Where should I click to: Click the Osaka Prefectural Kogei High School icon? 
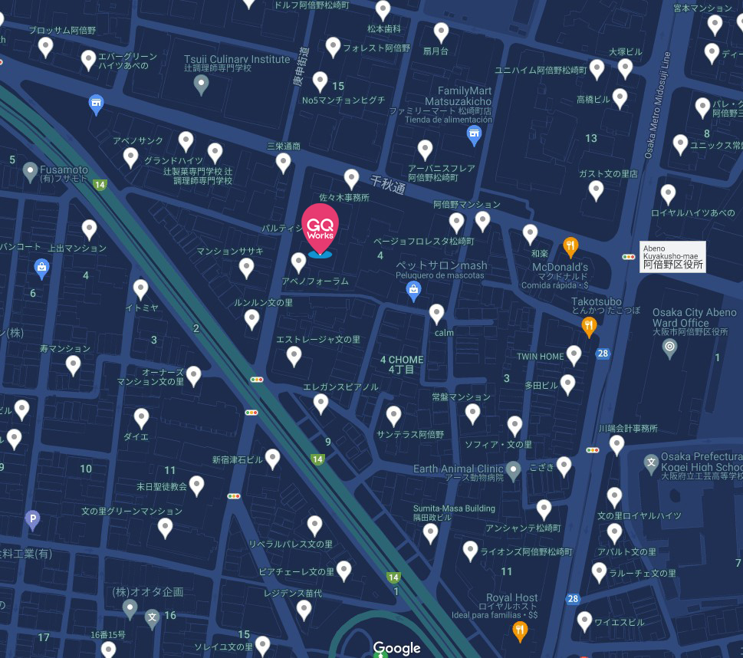pyautogui.click(x=651, y=465)
